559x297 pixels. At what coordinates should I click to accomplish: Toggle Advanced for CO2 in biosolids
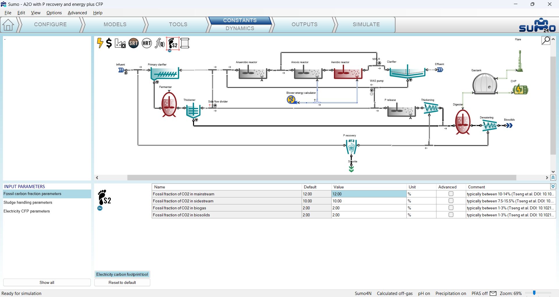point(451,215)
